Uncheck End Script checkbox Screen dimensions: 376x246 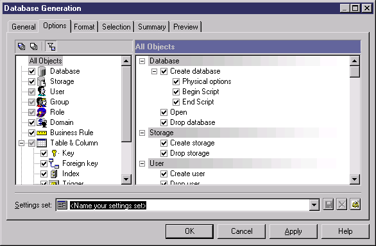(x=176, y=102)
